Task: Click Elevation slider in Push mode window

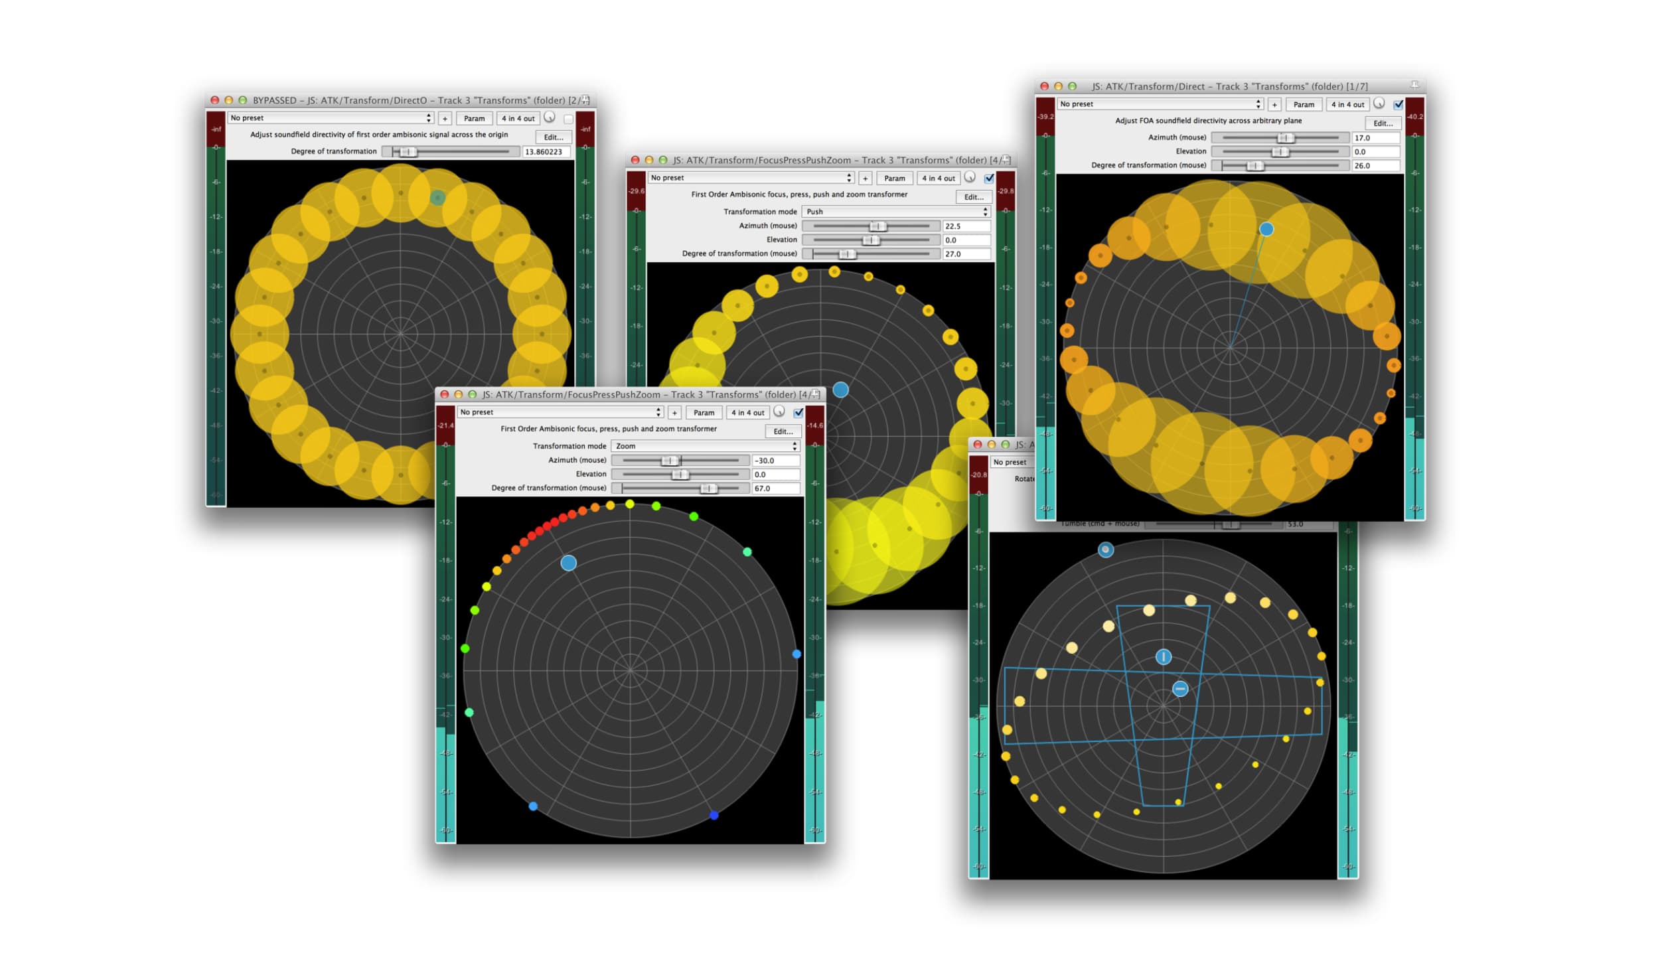Action: coord(871,240)
